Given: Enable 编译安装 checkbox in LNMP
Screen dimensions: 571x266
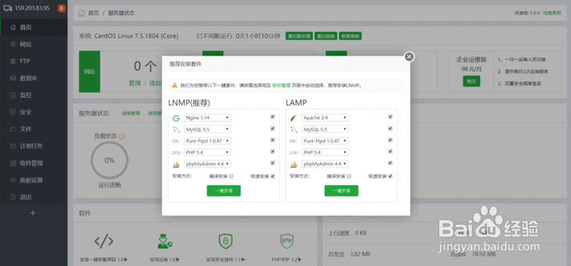Looking at the screenshot, I should (x=231, y=176).
